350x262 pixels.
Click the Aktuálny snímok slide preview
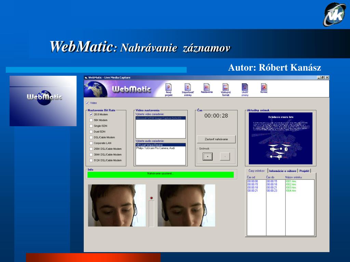click(281, 139)
